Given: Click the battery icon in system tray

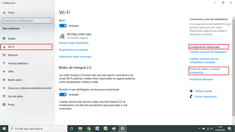Looking at the screenshot, I should tap(203, 128).
